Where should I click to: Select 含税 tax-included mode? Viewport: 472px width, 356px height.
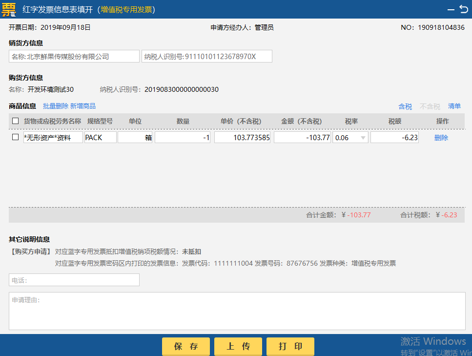click(405, 106)
